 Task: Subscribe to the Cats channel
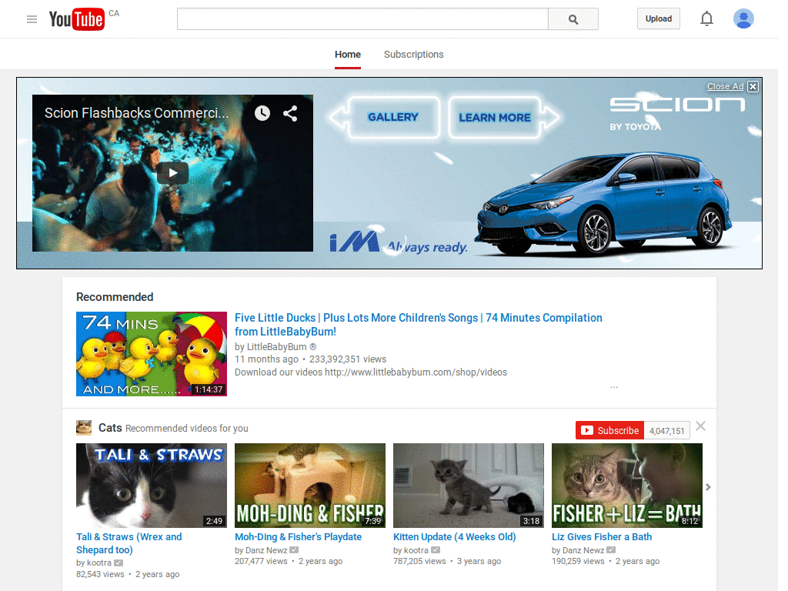pos(609,430)
